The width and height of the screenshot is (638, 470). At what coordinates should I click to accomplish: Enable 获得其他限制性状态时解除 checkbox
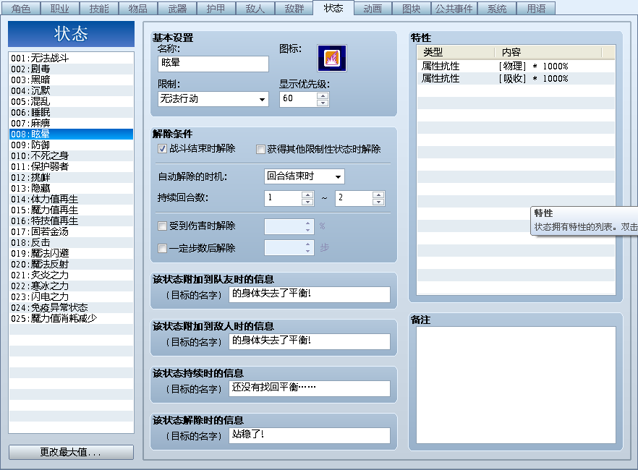coord(260,150)
